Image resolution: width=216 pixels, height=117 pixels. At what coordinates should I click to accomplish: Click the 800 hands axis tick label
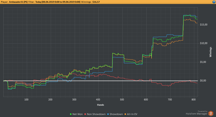(x=193, y=99)
